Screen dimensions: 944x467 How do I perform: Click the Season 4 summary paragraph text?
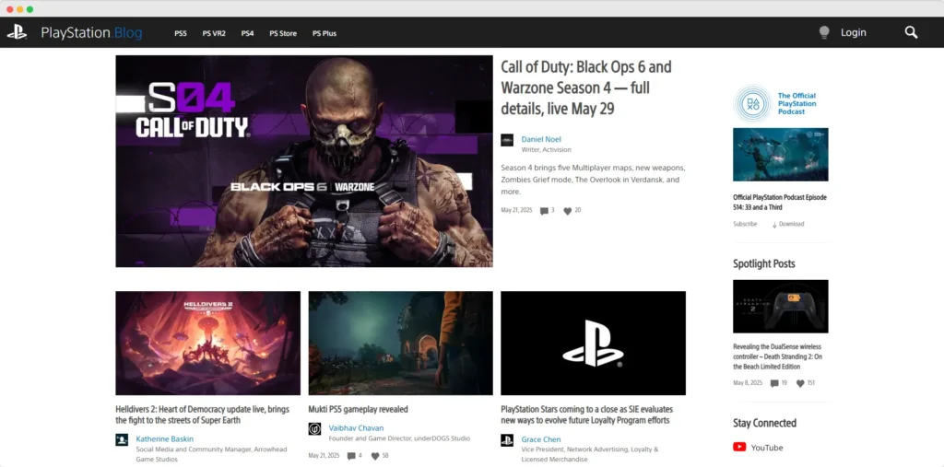click(593, 180)
